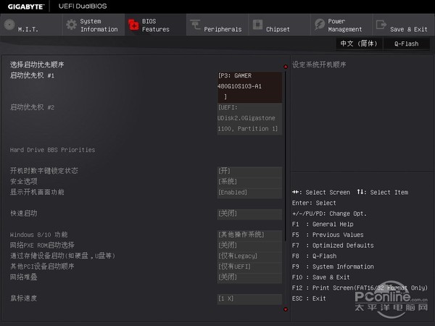Select the 网络堆叠 row label
This screenshot has height=326, width=435.
[x=24, y=277]
